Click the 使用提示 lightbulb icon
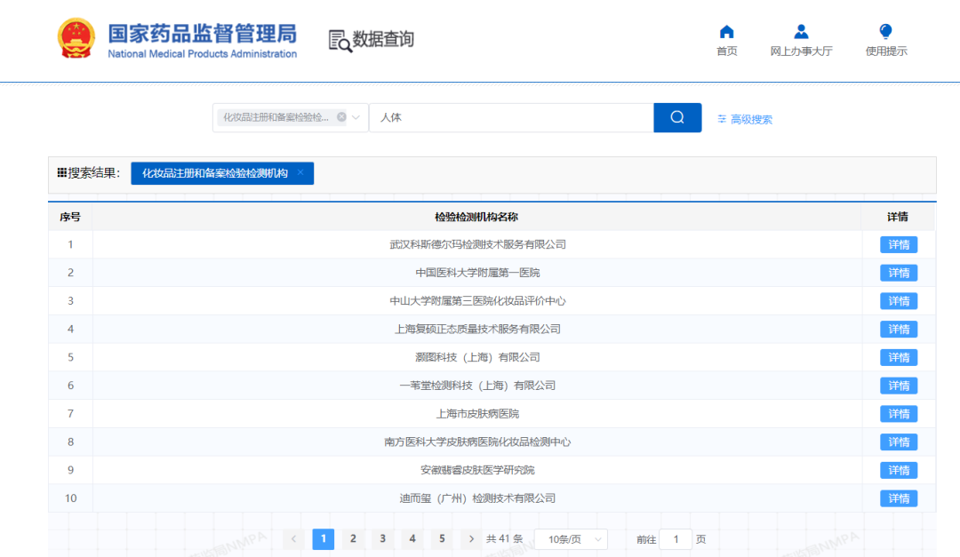Viewport: 960px width, 557px height. click(885, 33)
